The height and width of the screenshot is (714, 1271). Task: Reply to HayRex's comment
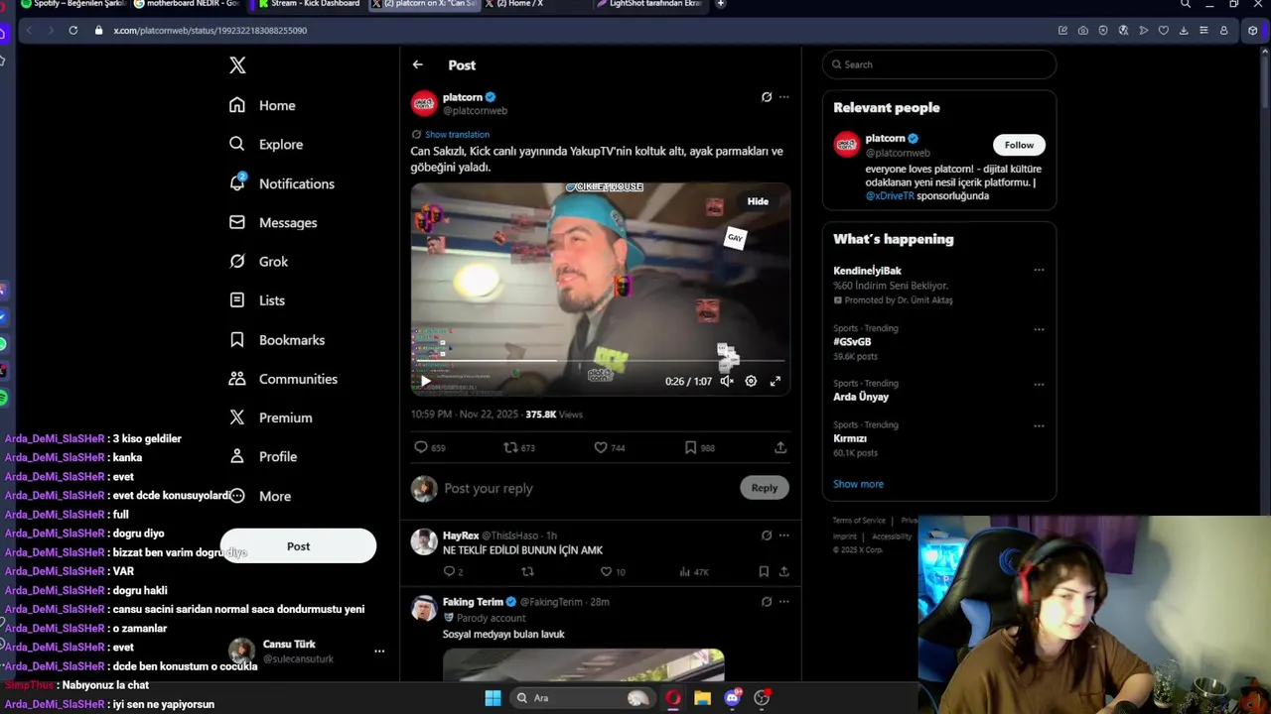point(453,571)
